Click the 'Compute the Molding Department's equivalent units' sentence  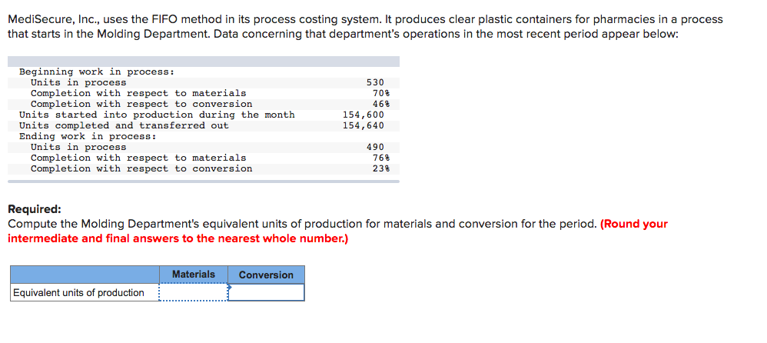302,224
